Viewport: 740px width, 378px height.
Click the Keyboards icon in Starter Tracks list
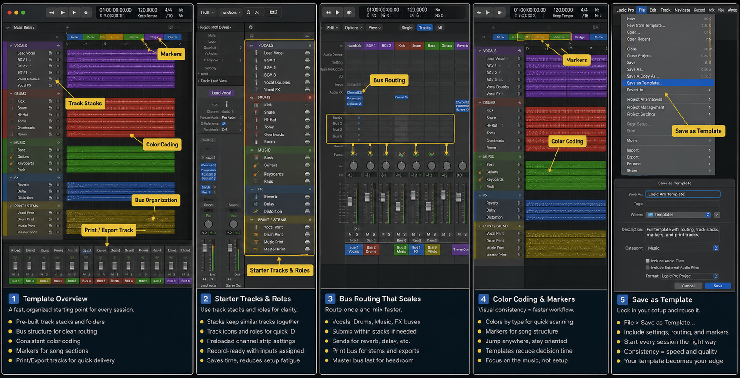(x=256, y=174)
